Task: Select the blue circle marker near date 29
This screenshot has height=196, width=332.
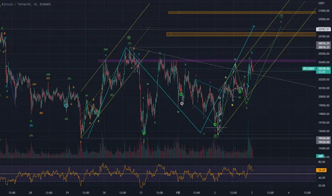Action: pos(66,105)
